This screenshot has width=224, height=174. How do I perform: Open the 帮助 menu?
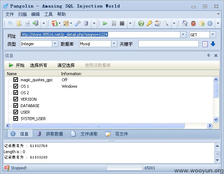61,14
